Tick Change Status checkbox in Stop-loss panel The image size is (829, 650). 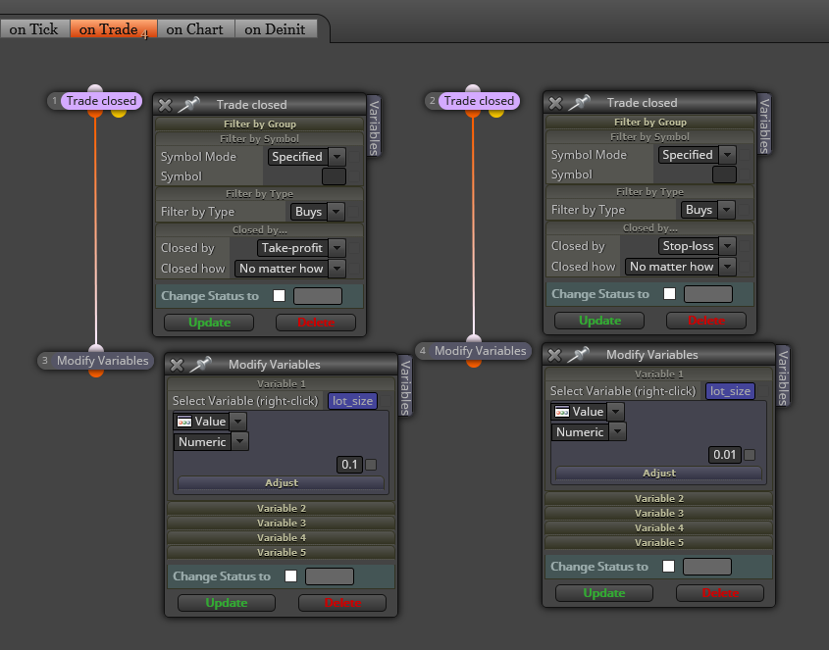click(669, 293)
